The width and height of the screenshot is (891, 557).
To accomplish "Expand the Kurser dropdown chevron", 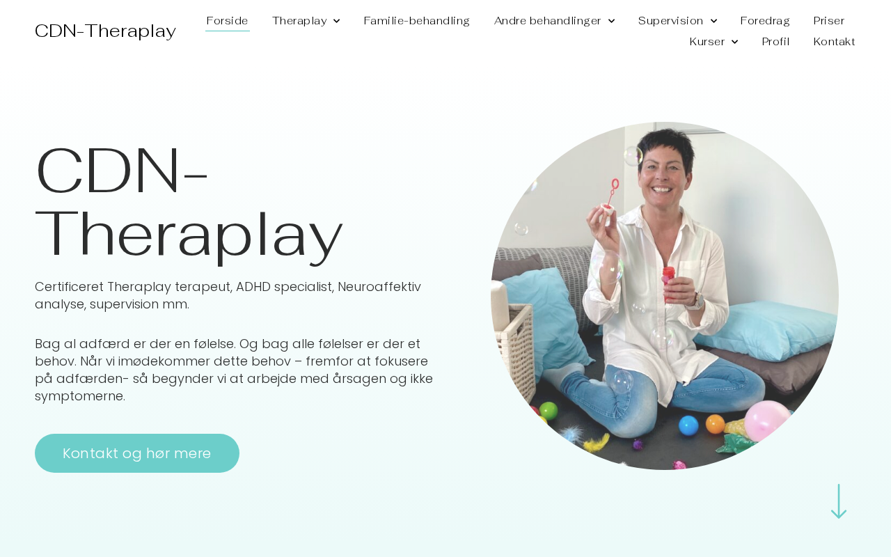I will click(734, 42).
